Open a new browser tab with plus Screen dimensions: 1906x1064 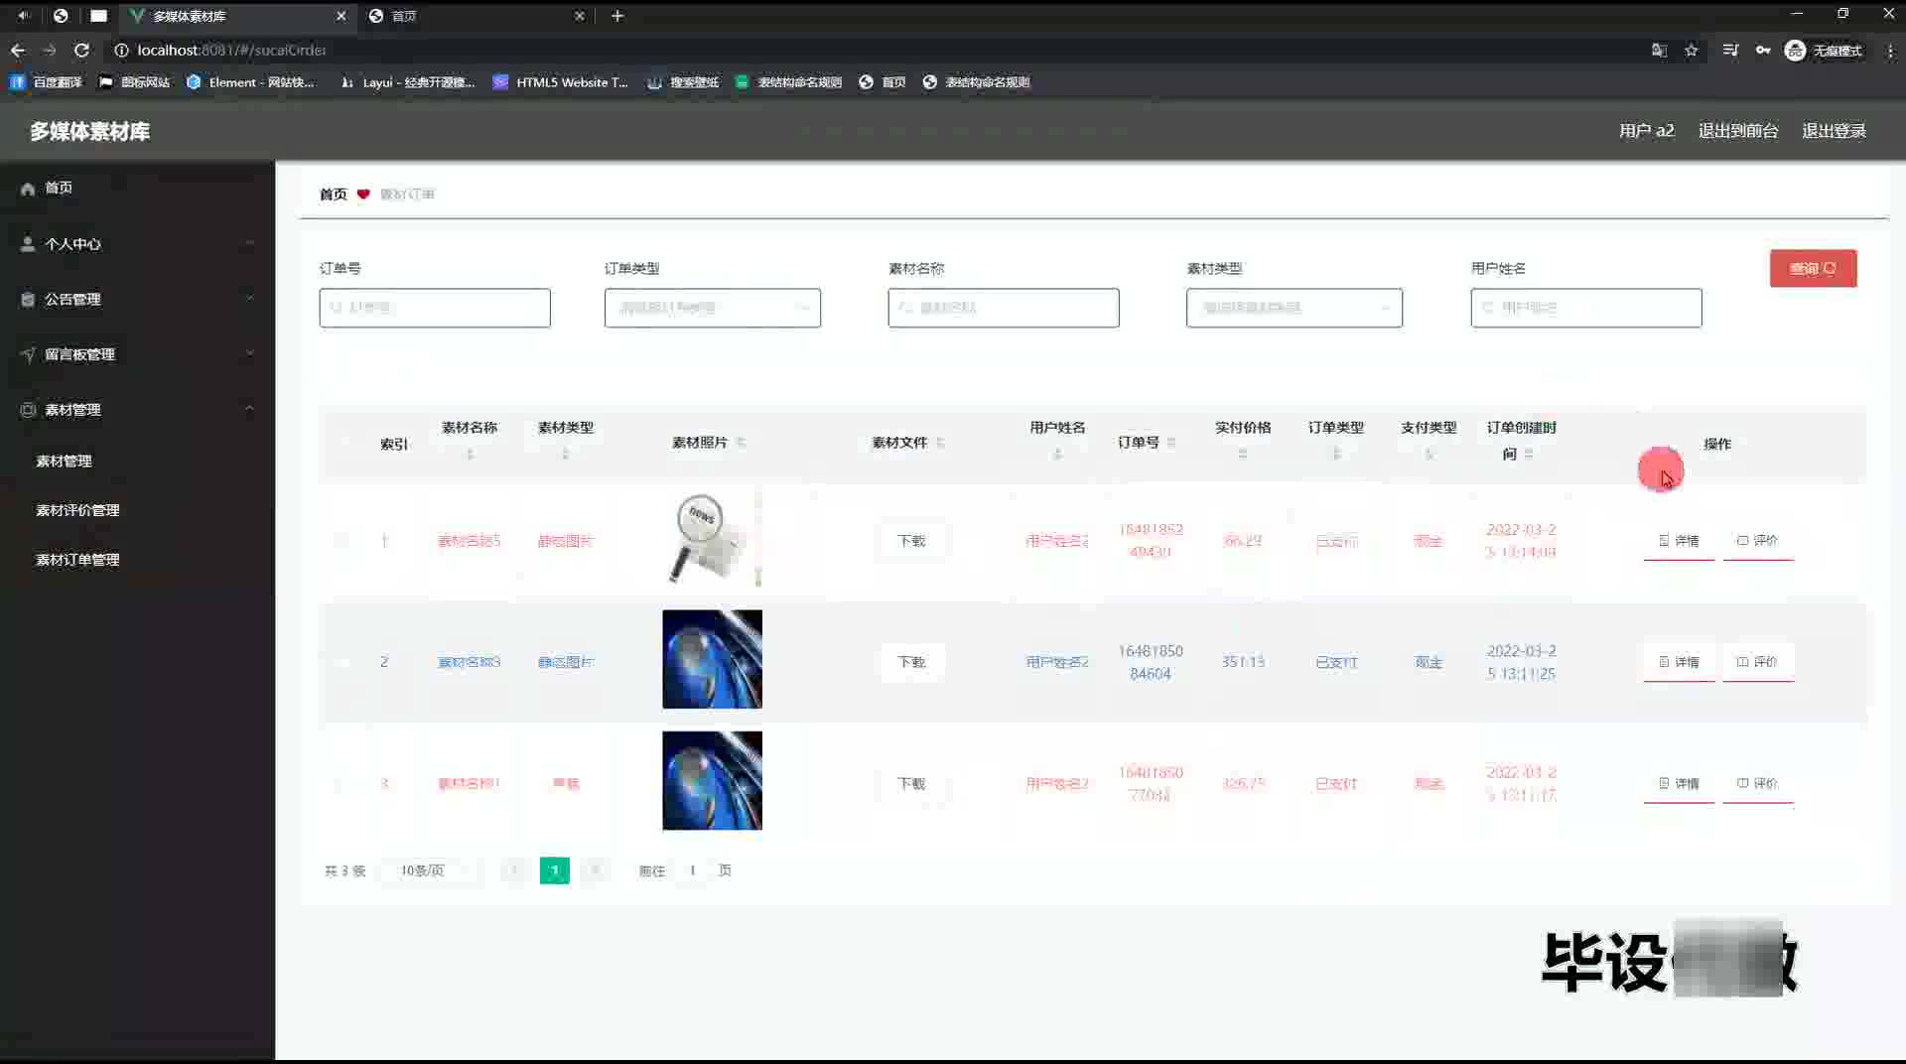tap(617, 16)
